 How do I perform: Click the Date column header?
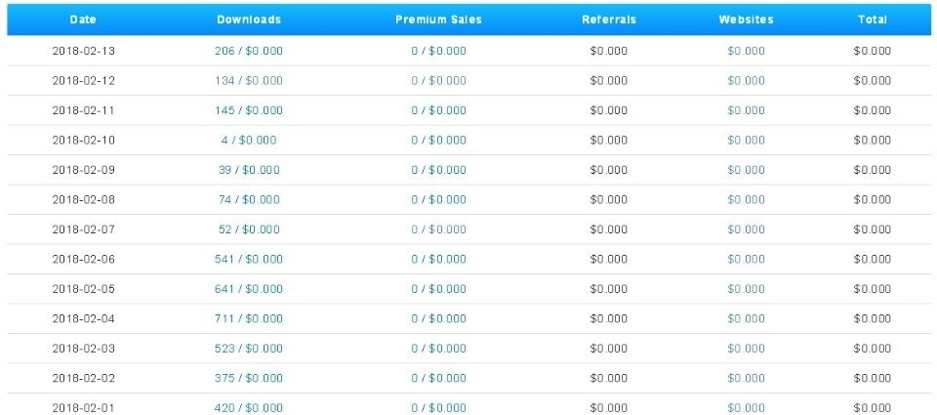click(83, 20)
